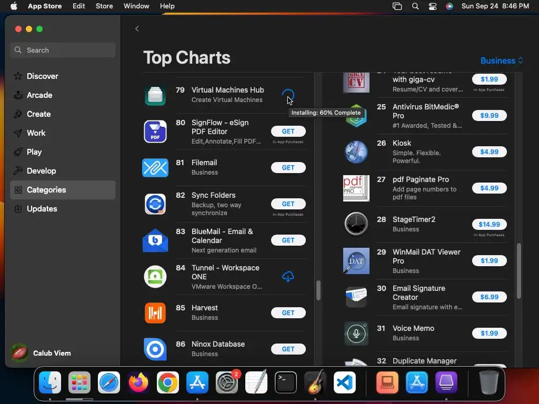Go back with the back chevron
This screenshot has width=539, height=404.
(137, 28)
